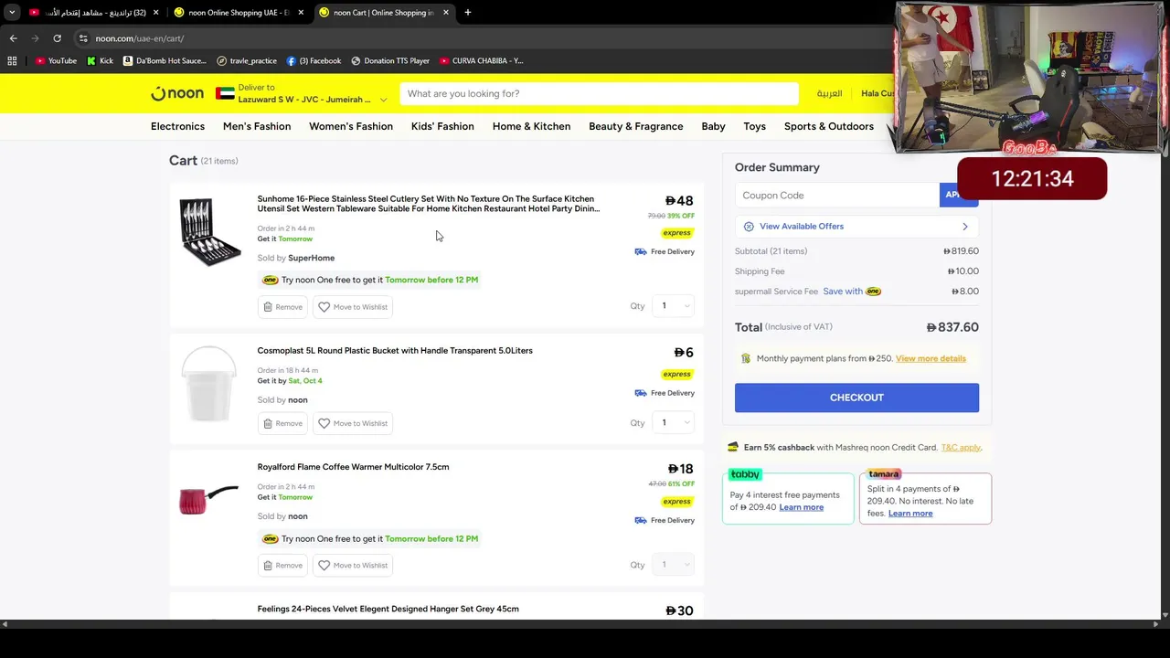This screenshot has width=1170, height=658.
Task: Go back with browser back arrow
Action: (13, 38)
